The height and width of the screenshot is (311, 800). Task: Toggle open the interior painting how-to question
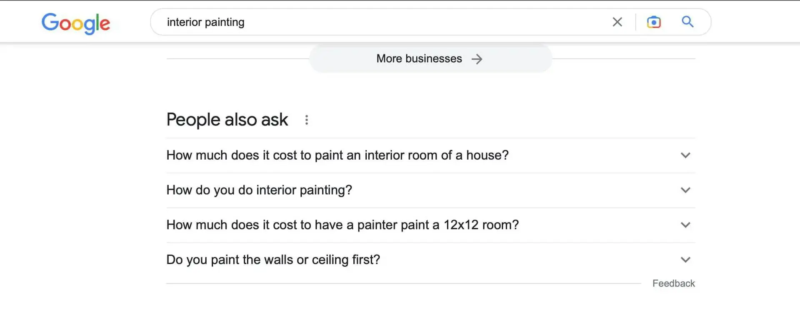click(259, 190)
